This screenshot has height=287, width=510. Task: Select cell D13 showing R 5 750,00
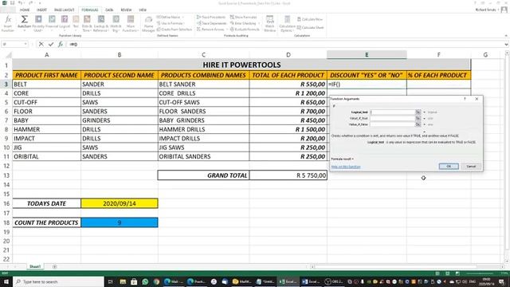point(288,175)
